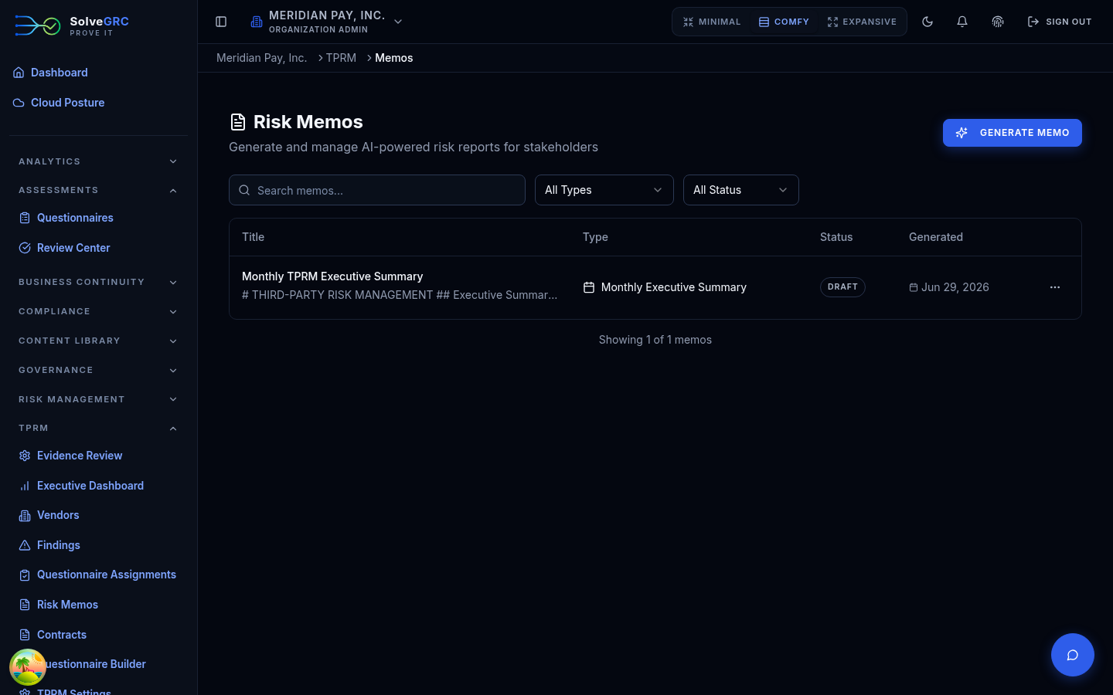The width and height of the screenshot is (1113, 695).
Task: Click the Questionnaire Assignments clipboard icon
Action: click(25, 575)
